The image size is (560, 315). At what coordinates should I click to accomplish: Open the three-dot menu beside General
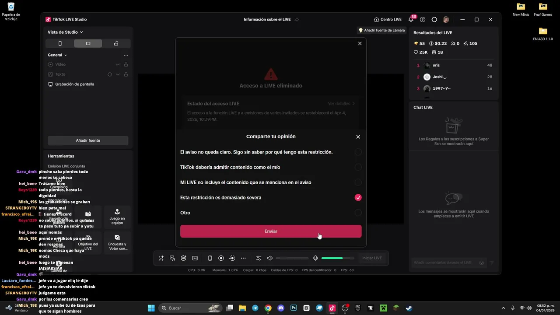pyautogui.click(x=126, y=55)
